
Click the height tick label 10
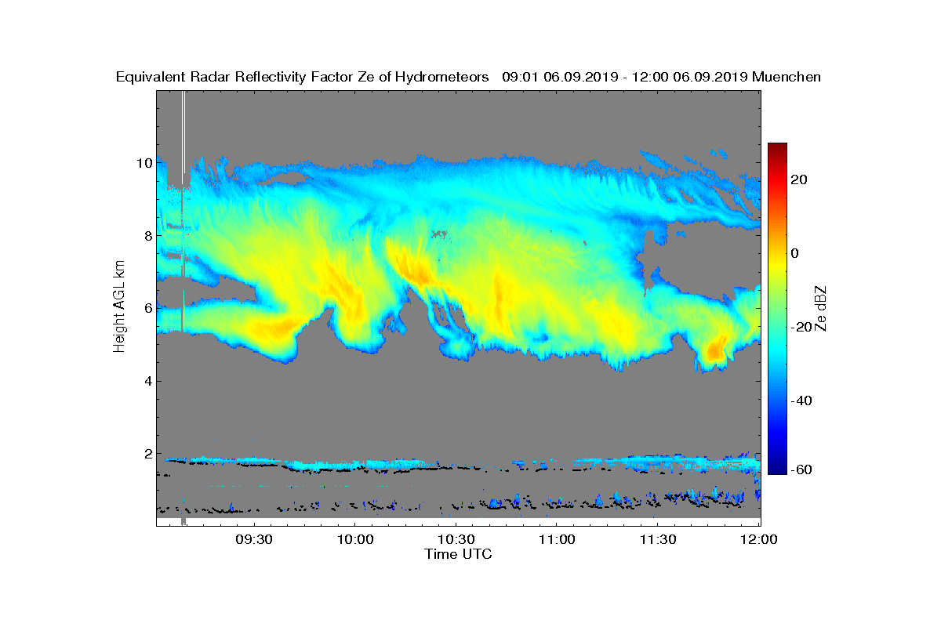[143, 163]
